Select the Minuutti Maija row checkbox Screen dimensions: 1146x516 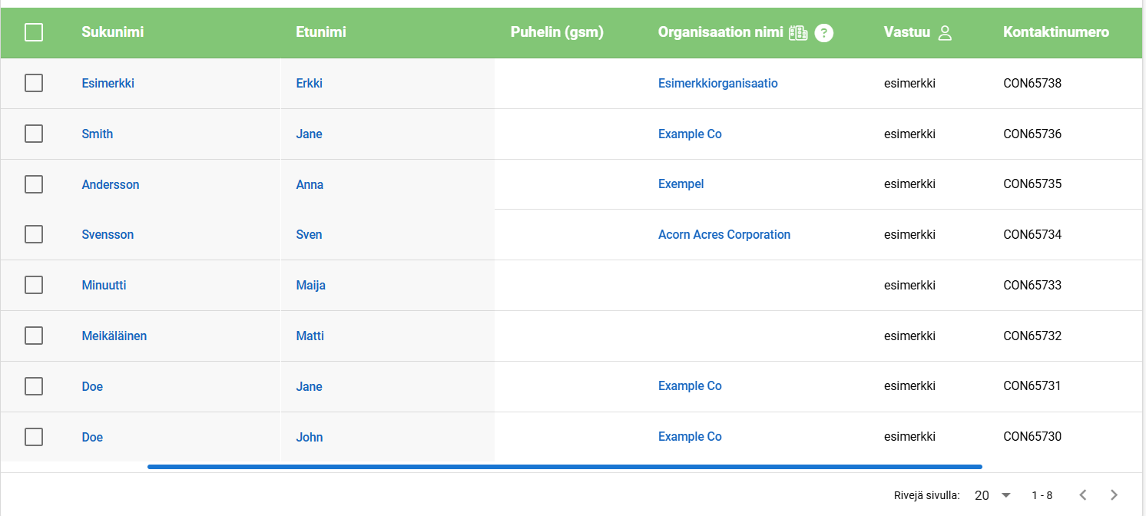click(34, 285)
